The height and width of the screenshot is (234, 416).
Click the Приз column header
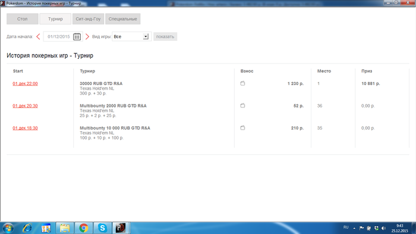367,71
